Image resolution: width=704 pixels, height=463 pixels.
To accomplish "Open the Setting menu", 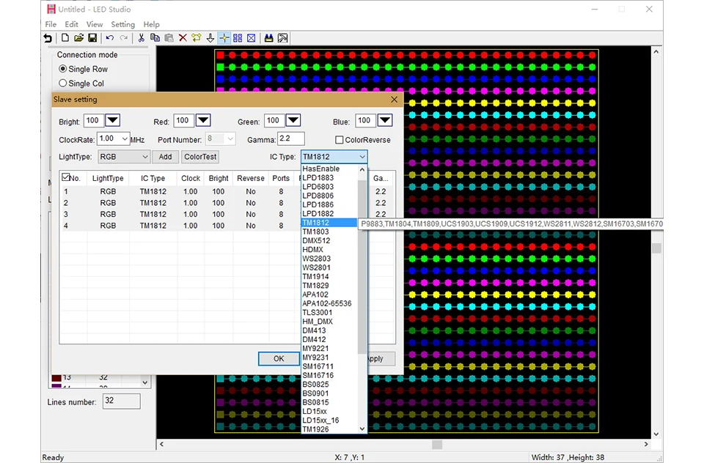I will click(122, 24).
